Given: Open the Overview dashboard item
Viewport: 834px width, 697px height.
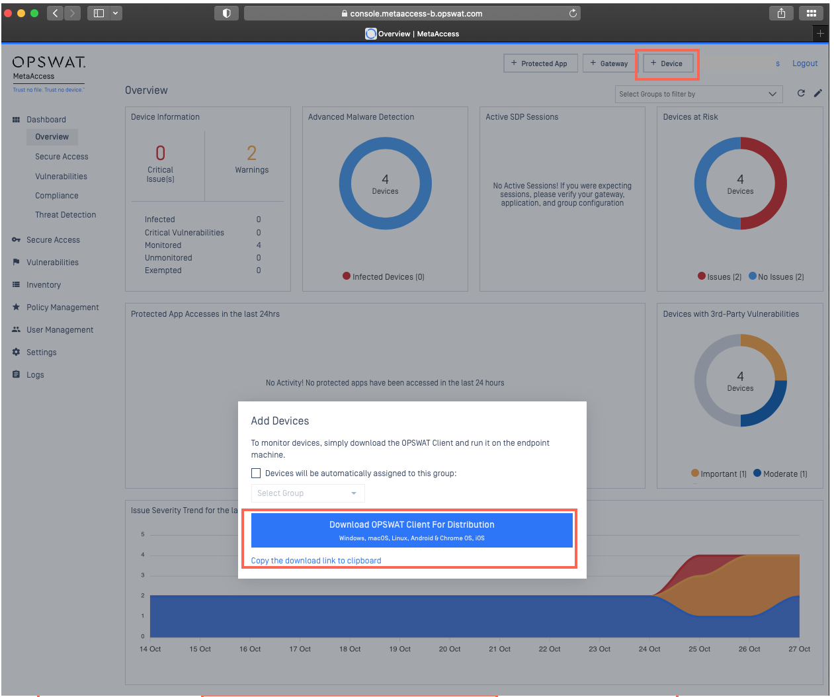Looking at the screenshot, I should 52,137.
